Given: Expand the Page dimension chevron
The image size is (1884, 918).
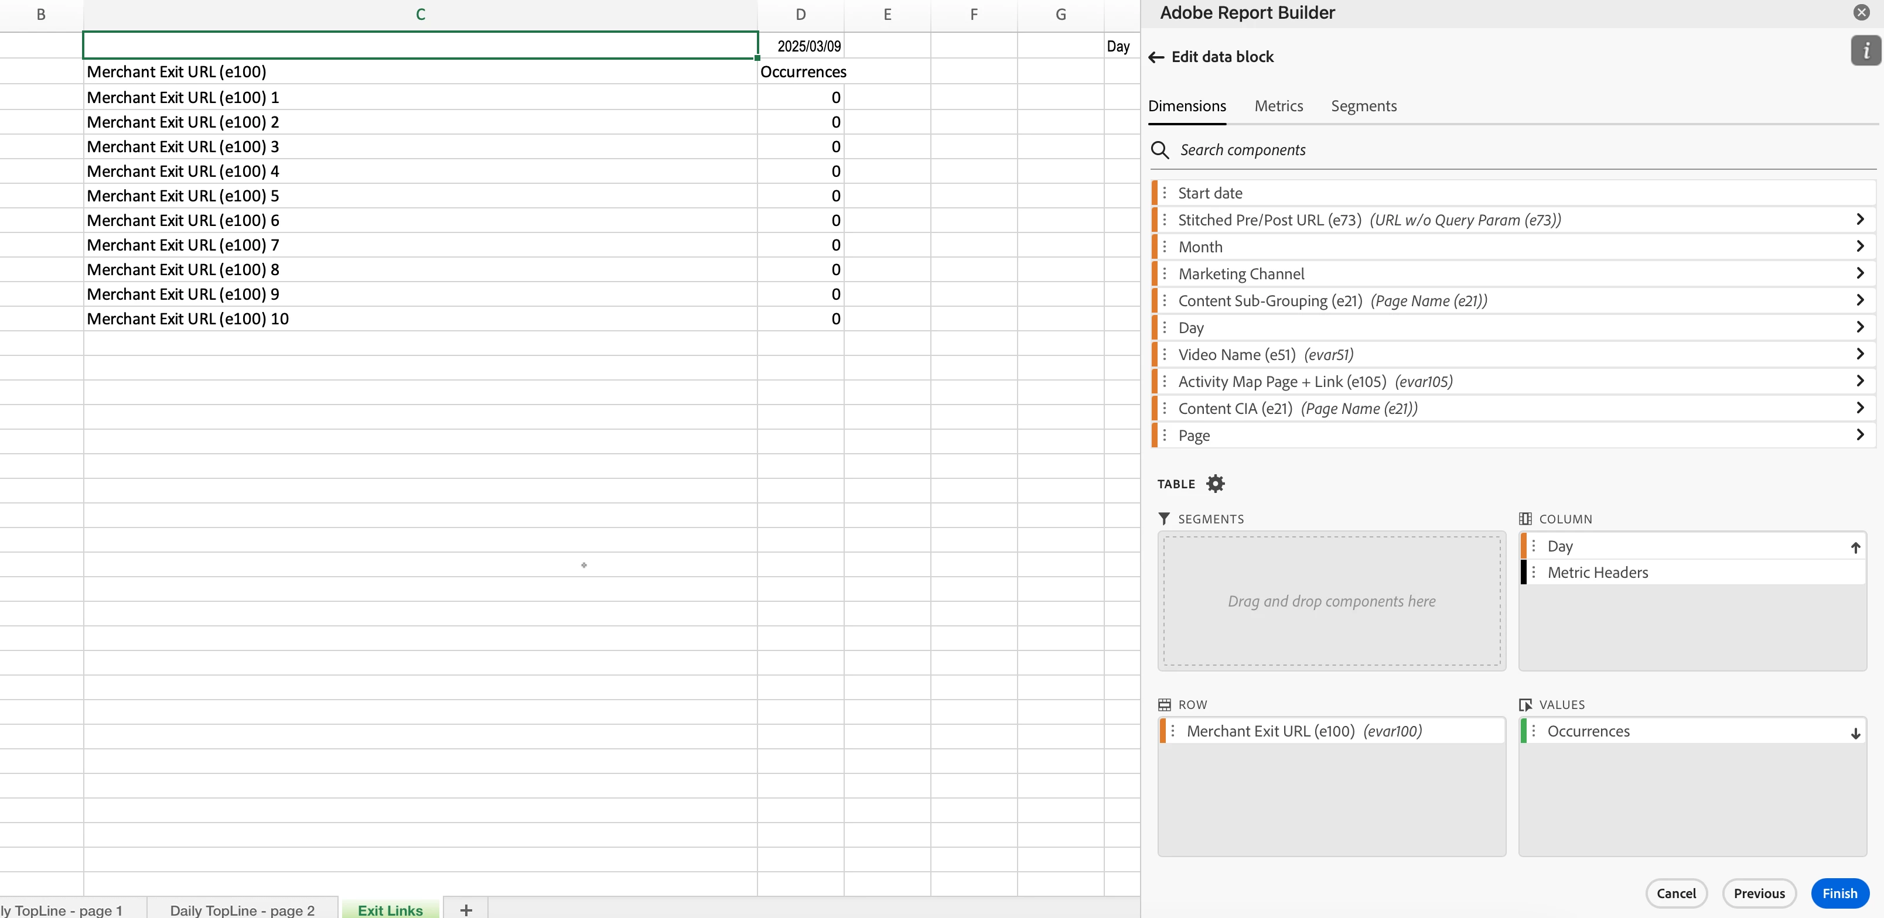Looking at the screenshot, I should click(1860, 435).
